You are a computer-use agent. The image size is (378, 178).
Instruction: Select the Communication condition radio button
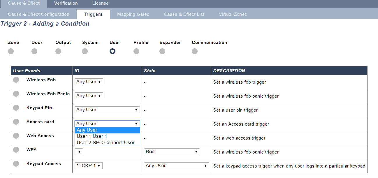tap(195, 51)
